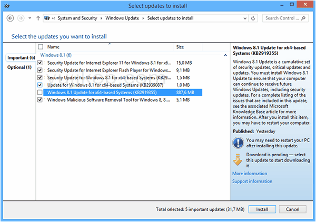Go to Windows Update breadcrumb
This screenshot has width=316, height=222.
(122, 18)
